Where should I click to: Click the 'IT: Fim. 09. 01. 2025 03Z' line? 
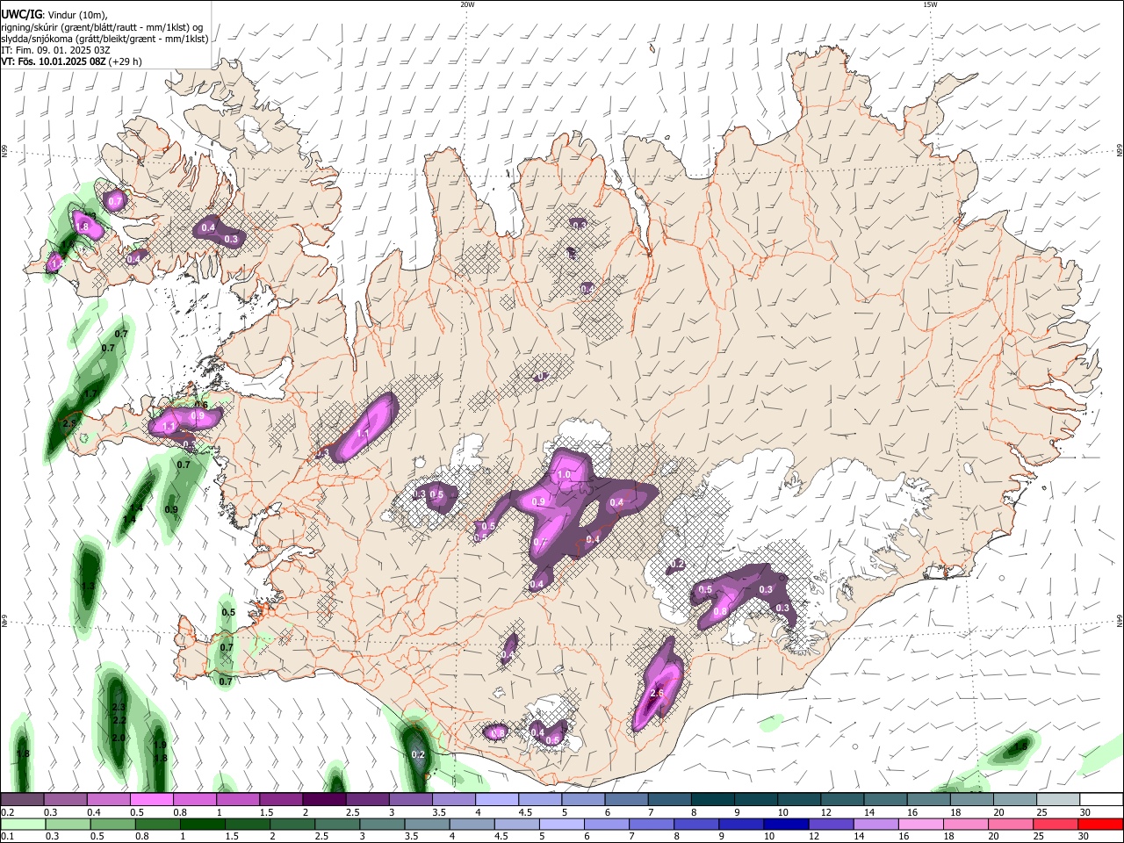point(56,50)
